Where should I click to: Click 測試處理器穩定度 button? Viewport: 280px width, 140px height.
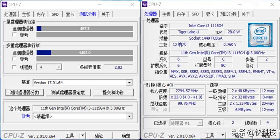tap(68, 92)
